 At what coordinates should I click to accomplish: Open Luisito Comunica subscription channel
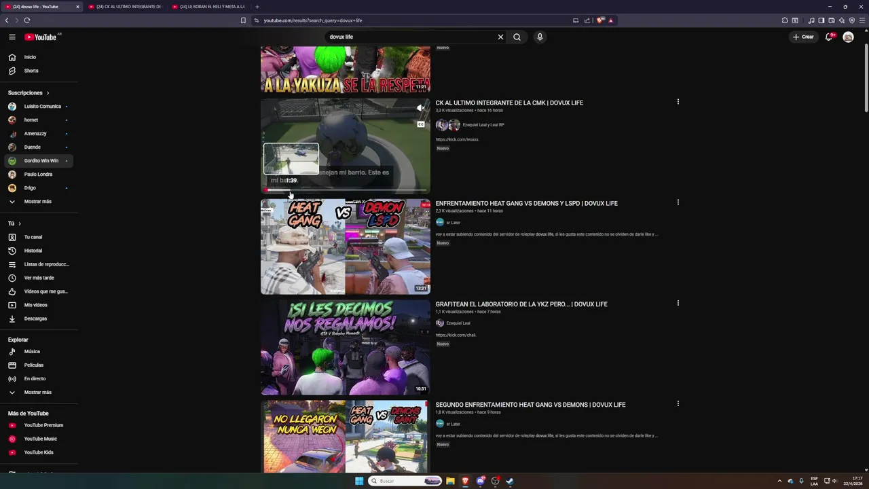point(41,106)
